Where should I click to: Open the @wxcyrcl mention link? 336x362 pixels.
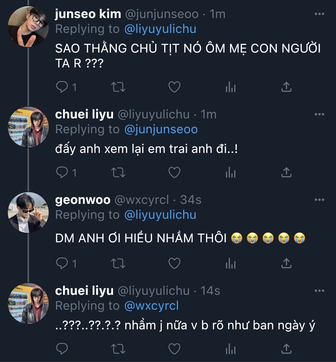click(x=152, y=306)
